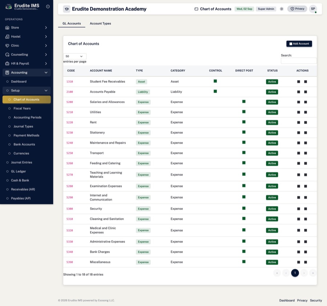Image resolution: width=327 pixels, height=306 pixels.
Task: Click second action icon in Accounts Payable row
Action: click(x=306, y=92)
